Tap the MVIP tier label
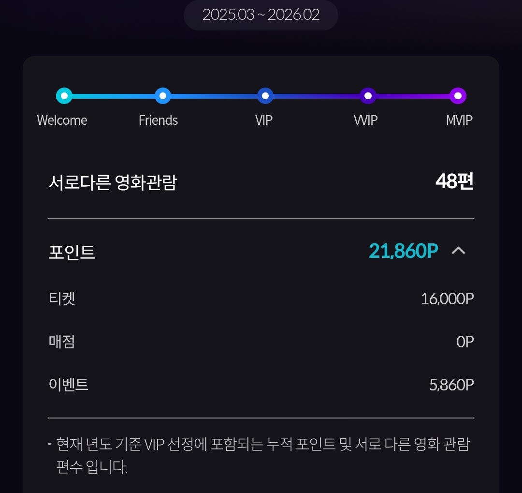 click(459, 120)
